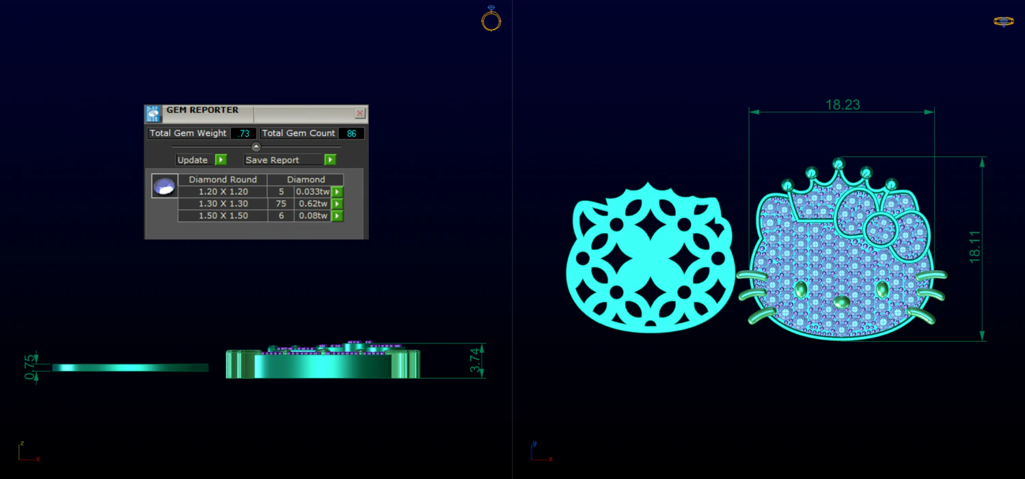Click the Gem Reporter title bar text
The height and width of the screenshot is (479, 1025).
[202, 110]
